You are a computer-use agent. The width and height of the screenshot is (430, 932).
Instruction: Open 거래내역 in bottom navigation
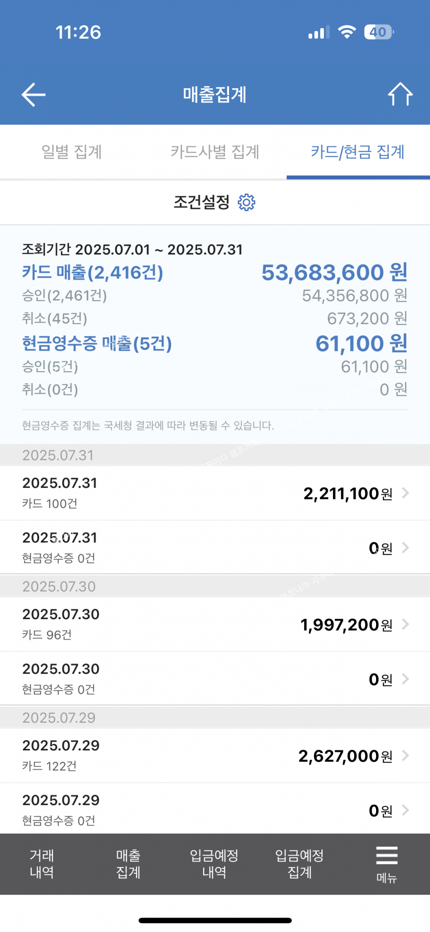[42, 864]
